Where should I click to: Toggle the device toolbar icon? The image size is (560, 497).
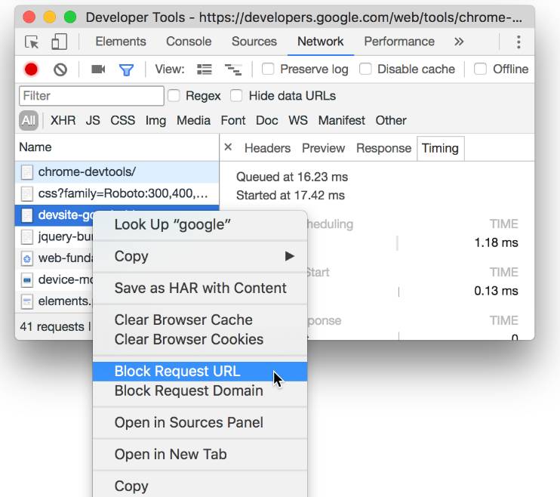coord(60,42)
